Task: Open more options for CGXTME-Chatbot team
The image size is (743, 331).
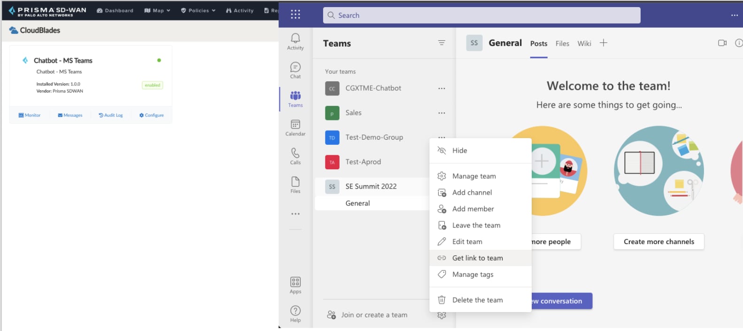Action: [x=441, y=88]
